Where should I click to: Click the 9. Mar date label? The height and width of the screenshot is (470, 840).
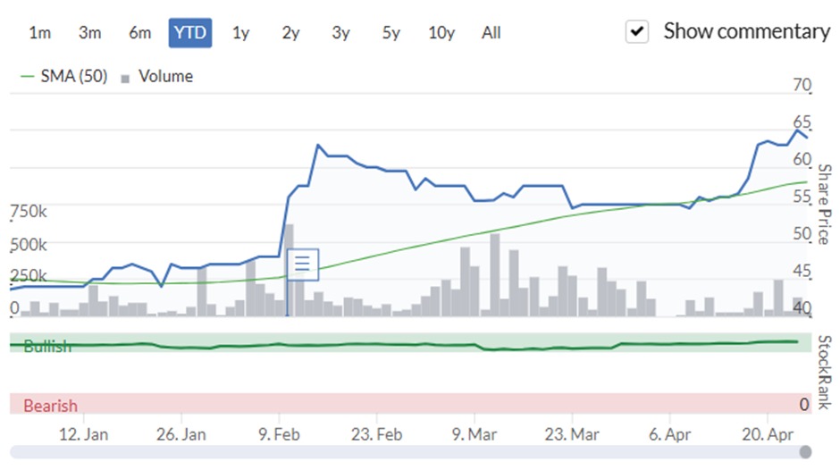pos(475,434)
